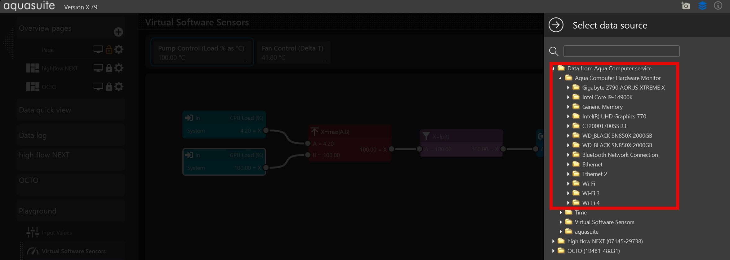This screenshot has height=260, width=730.
Task: Expand the Virtual Software Sensors tree node
Action: [x=561, y=222]
